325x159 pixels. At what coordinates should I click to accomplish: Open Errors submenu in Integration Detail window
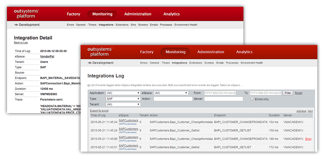click(x=70, y=25)
